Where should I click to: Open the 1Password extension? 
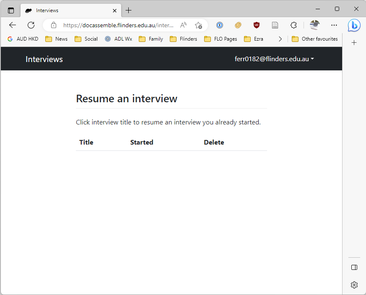click(x=220, y=25)
